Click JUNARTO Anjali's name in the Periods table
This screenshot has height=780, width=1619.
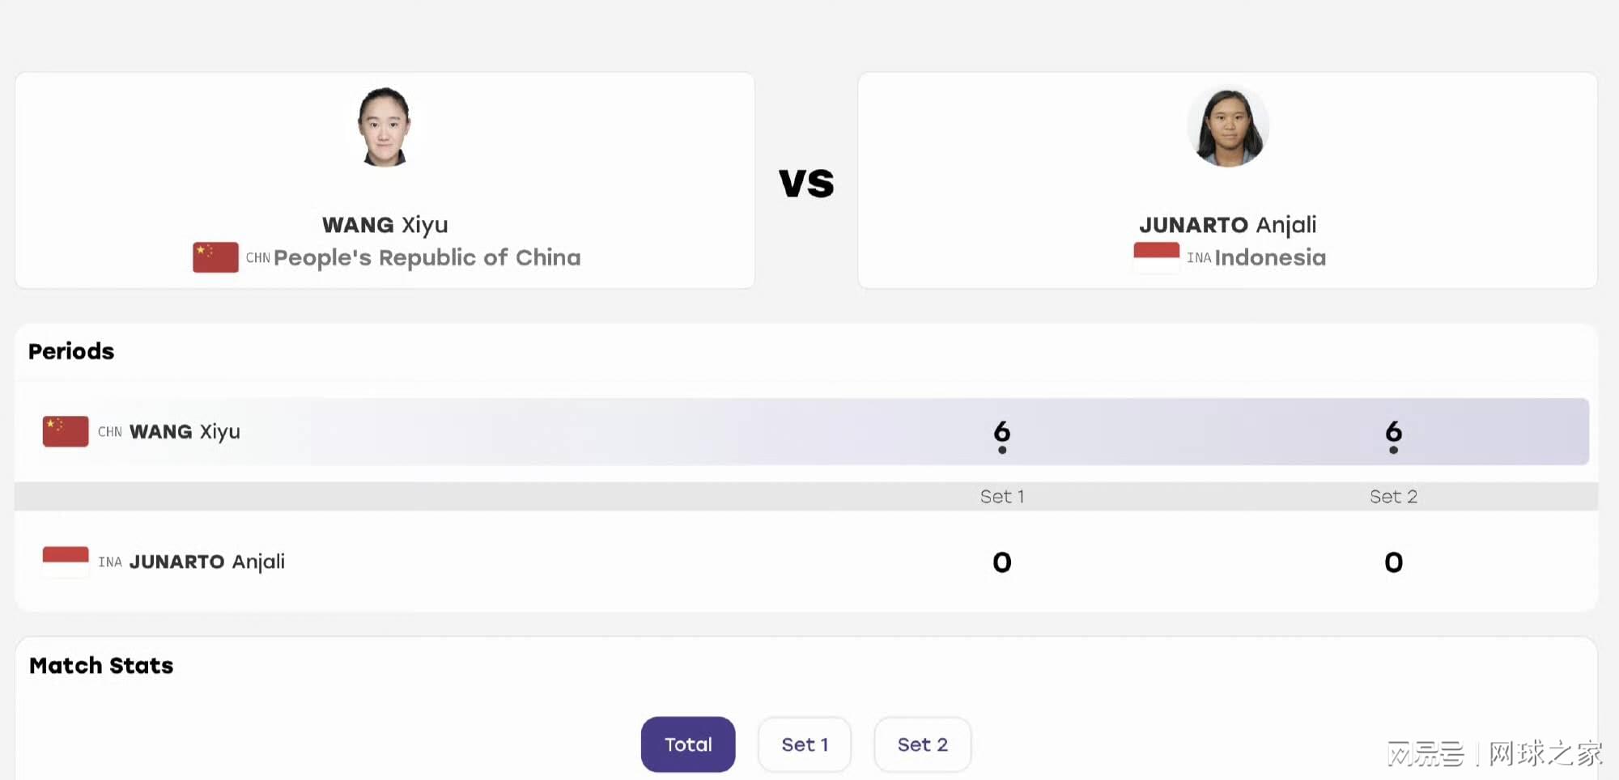pyautogui.click(x=207, y=562)
